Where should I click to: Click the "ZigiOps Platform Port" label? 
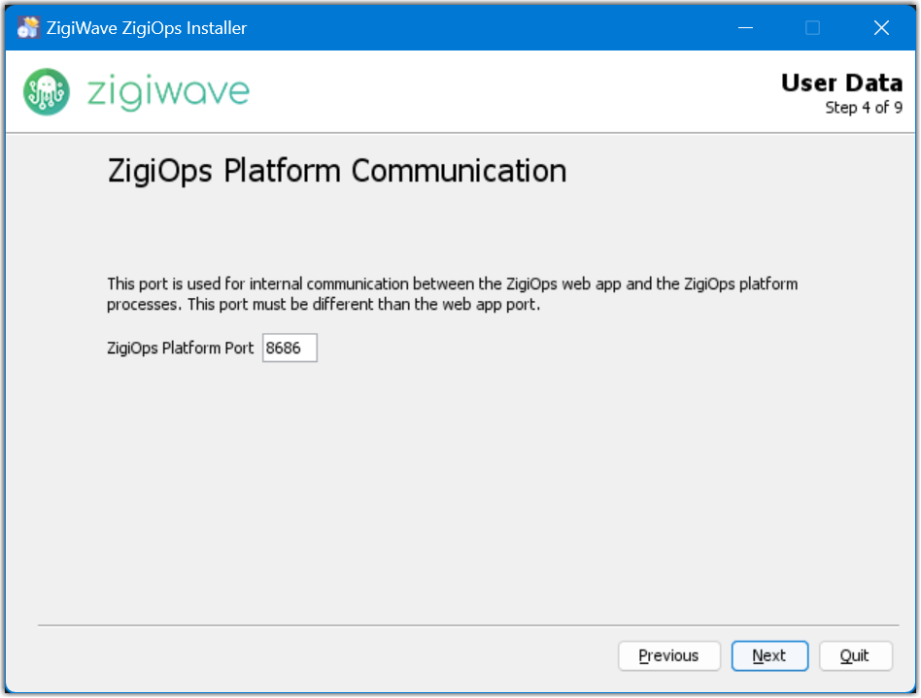coord(181,349)
